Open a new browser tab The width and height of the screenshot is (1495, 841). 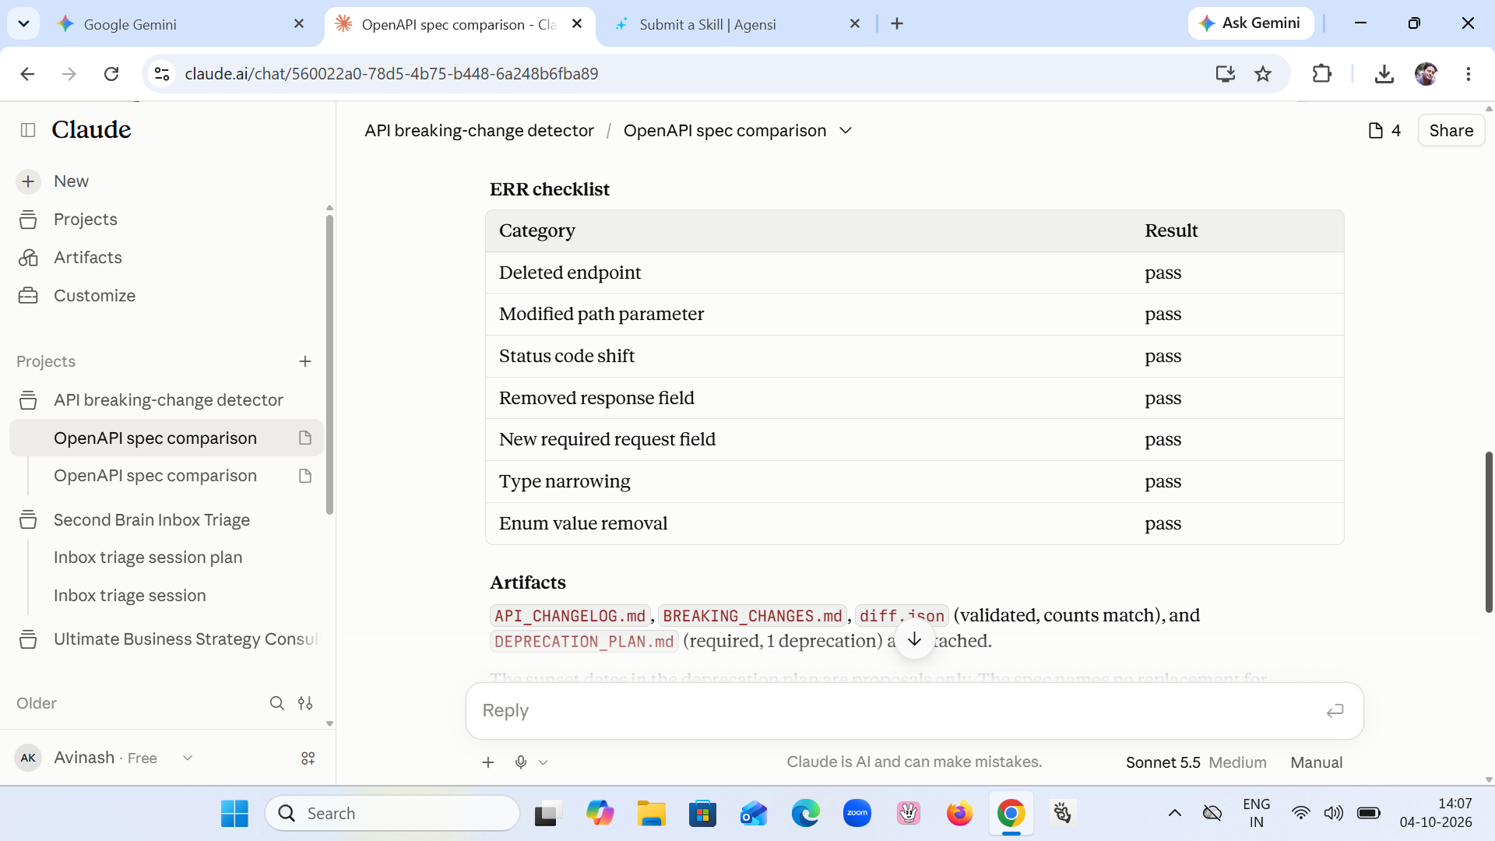(897, 24)
